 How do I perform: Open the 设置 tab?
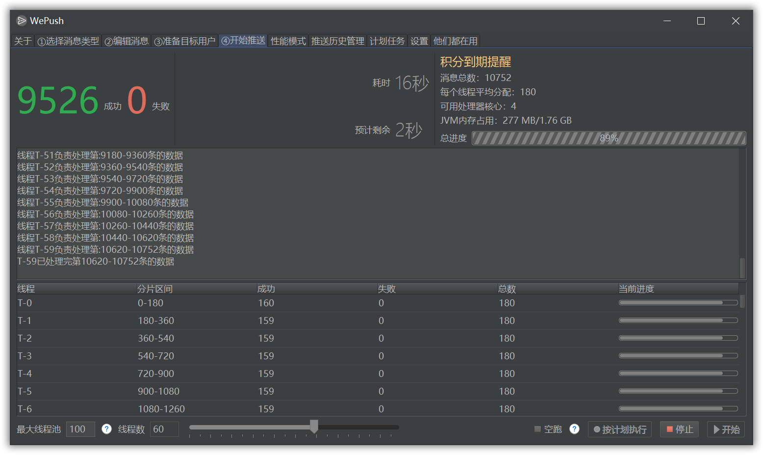click(x=419, y=41)
